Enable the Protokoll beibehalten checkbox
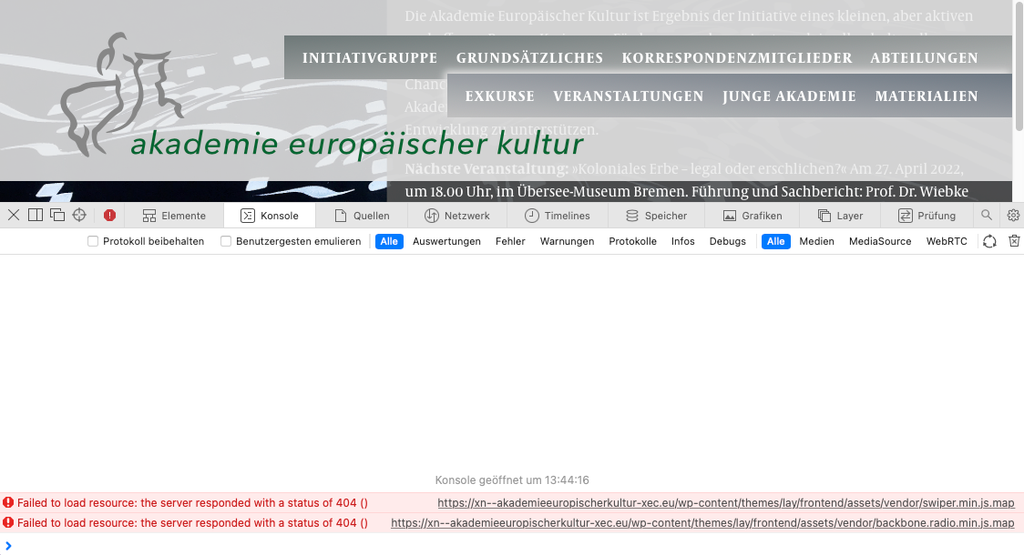 (92, 241)
